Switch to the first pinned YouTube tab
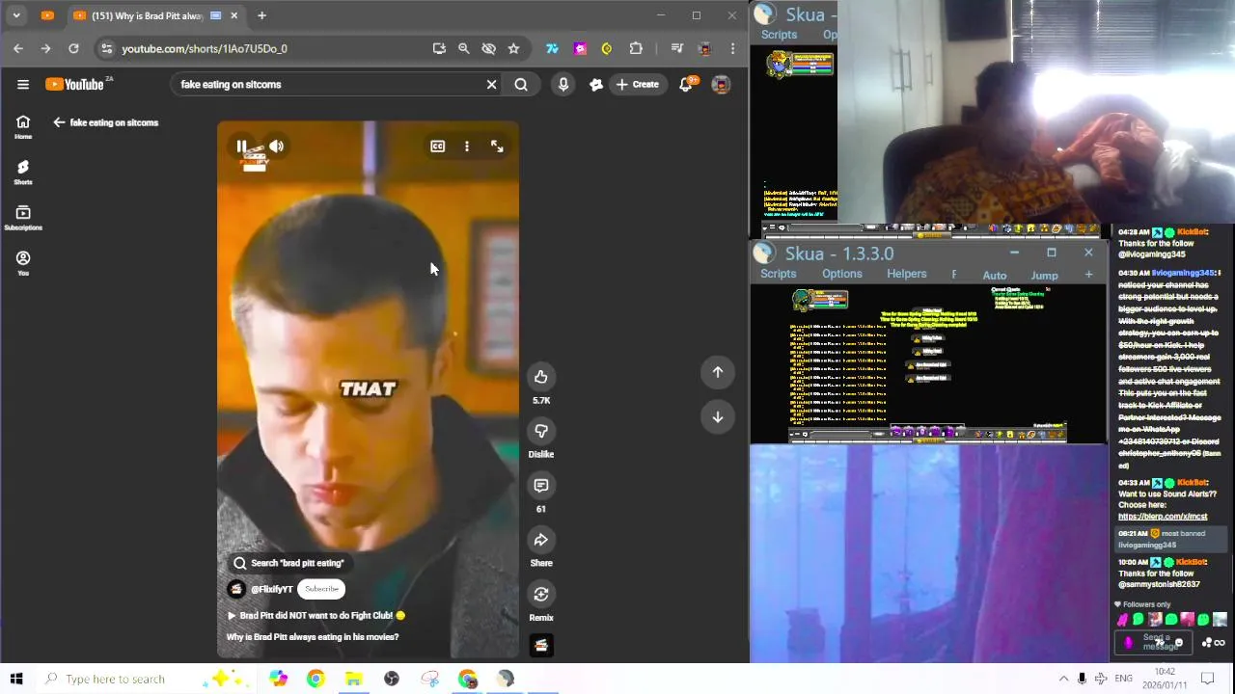 [x=47, y=15]
